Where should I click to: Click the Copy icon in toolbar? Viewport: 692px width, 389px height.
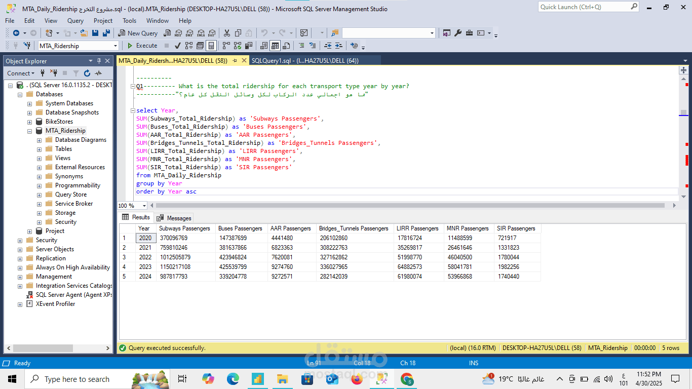click(238, 33)
